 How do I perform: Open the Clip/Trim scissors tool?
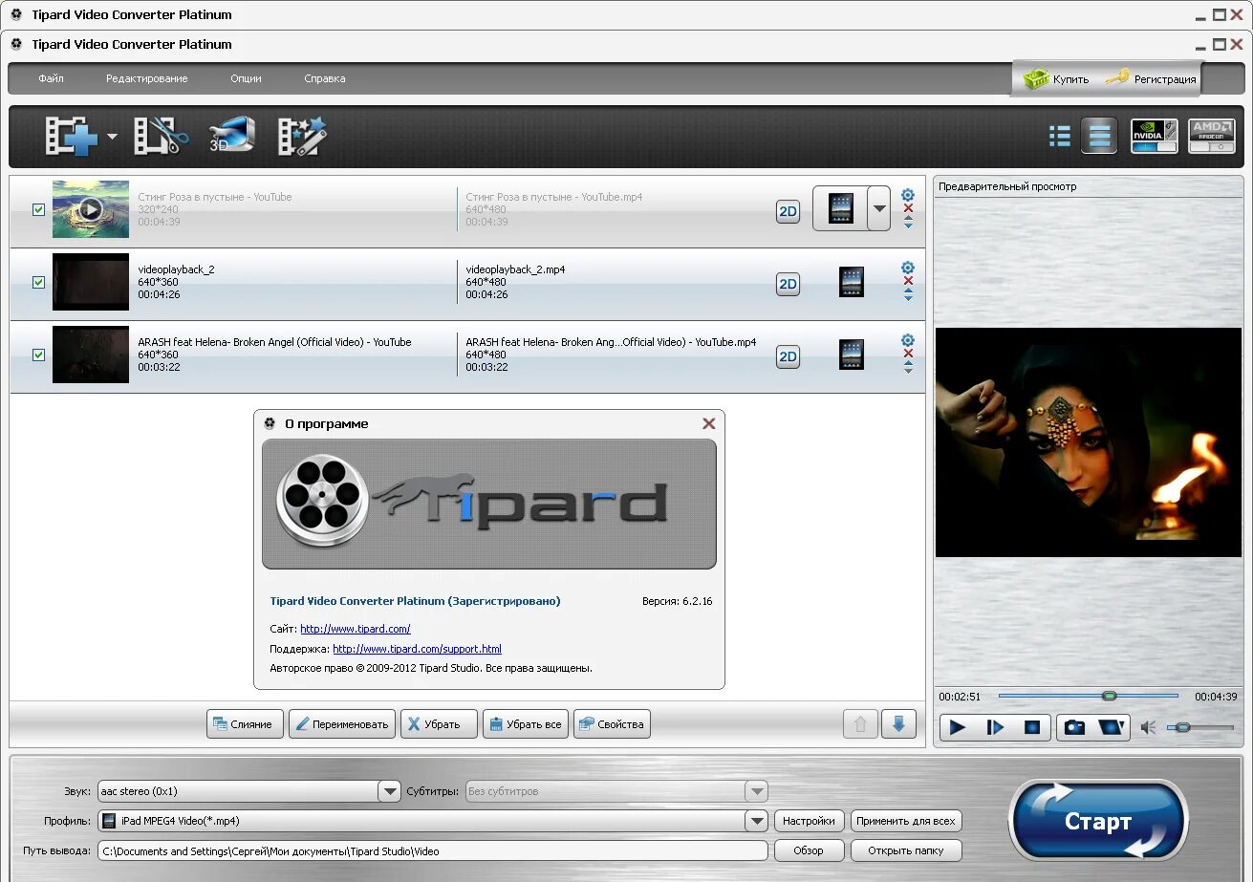[x=161, y=137]
